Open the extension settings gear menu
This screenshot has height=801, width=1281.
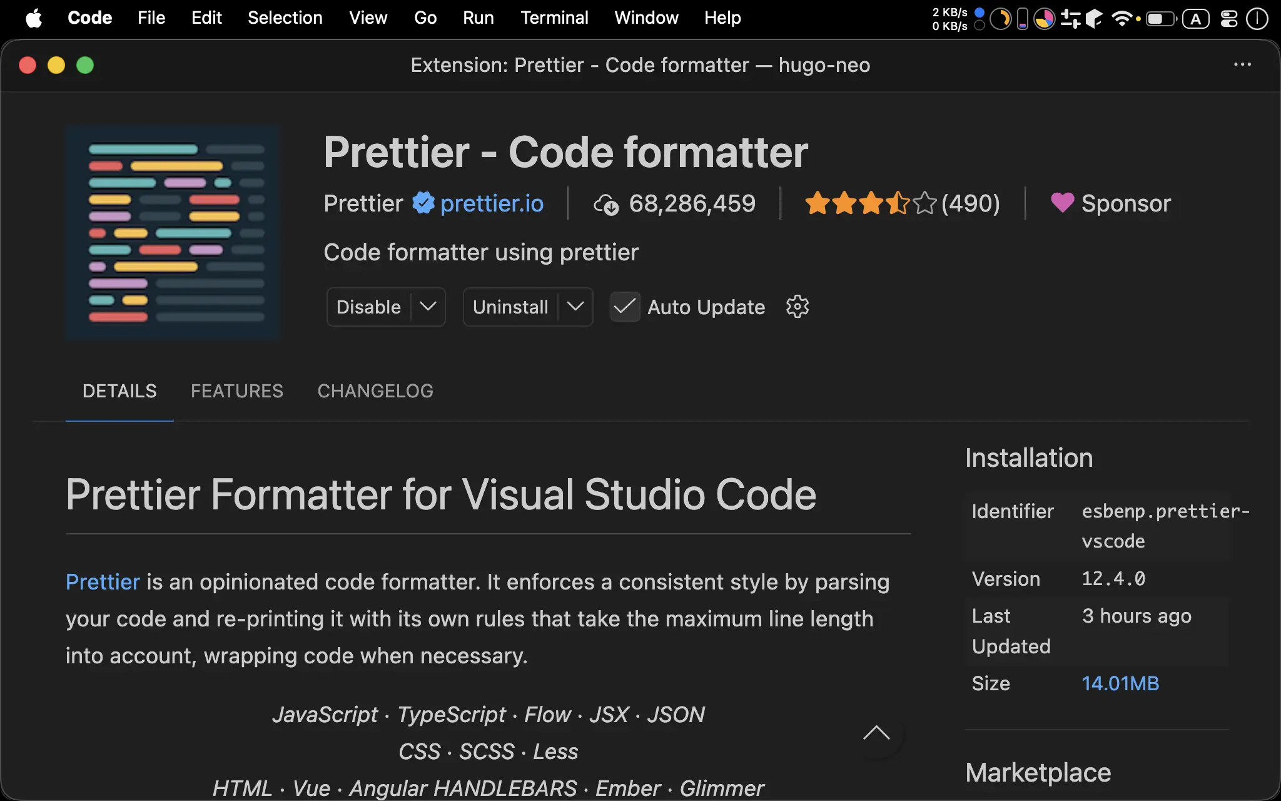[x=797, y=307]
